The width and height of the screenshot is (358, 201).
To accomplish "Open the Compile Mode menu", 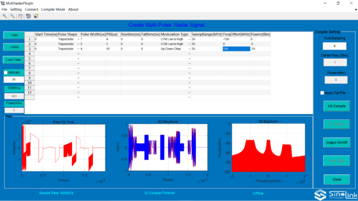I will coord(53,9).
